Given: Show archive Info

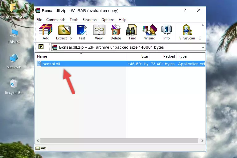Looking at the screenshot, I should [x=166, y=32].
